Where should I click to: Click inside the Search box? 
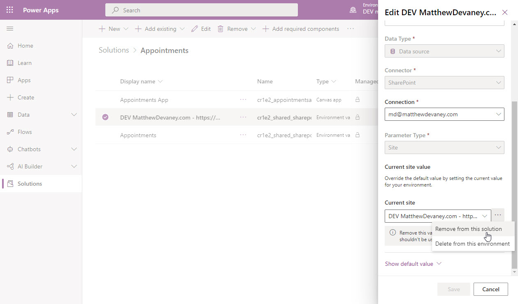[202, 9]
